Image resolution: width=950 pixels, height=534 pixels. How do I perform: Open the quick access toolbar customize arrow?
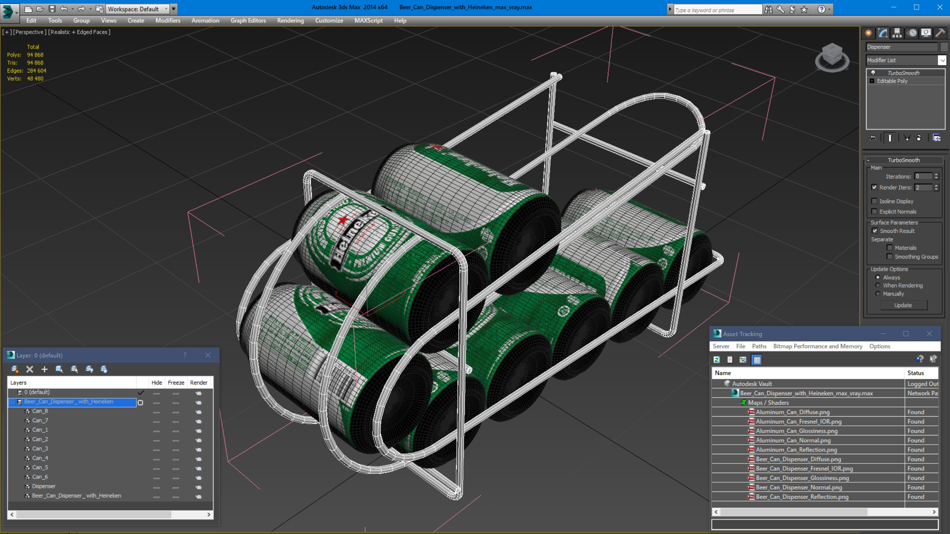click(x=174, y=9)
